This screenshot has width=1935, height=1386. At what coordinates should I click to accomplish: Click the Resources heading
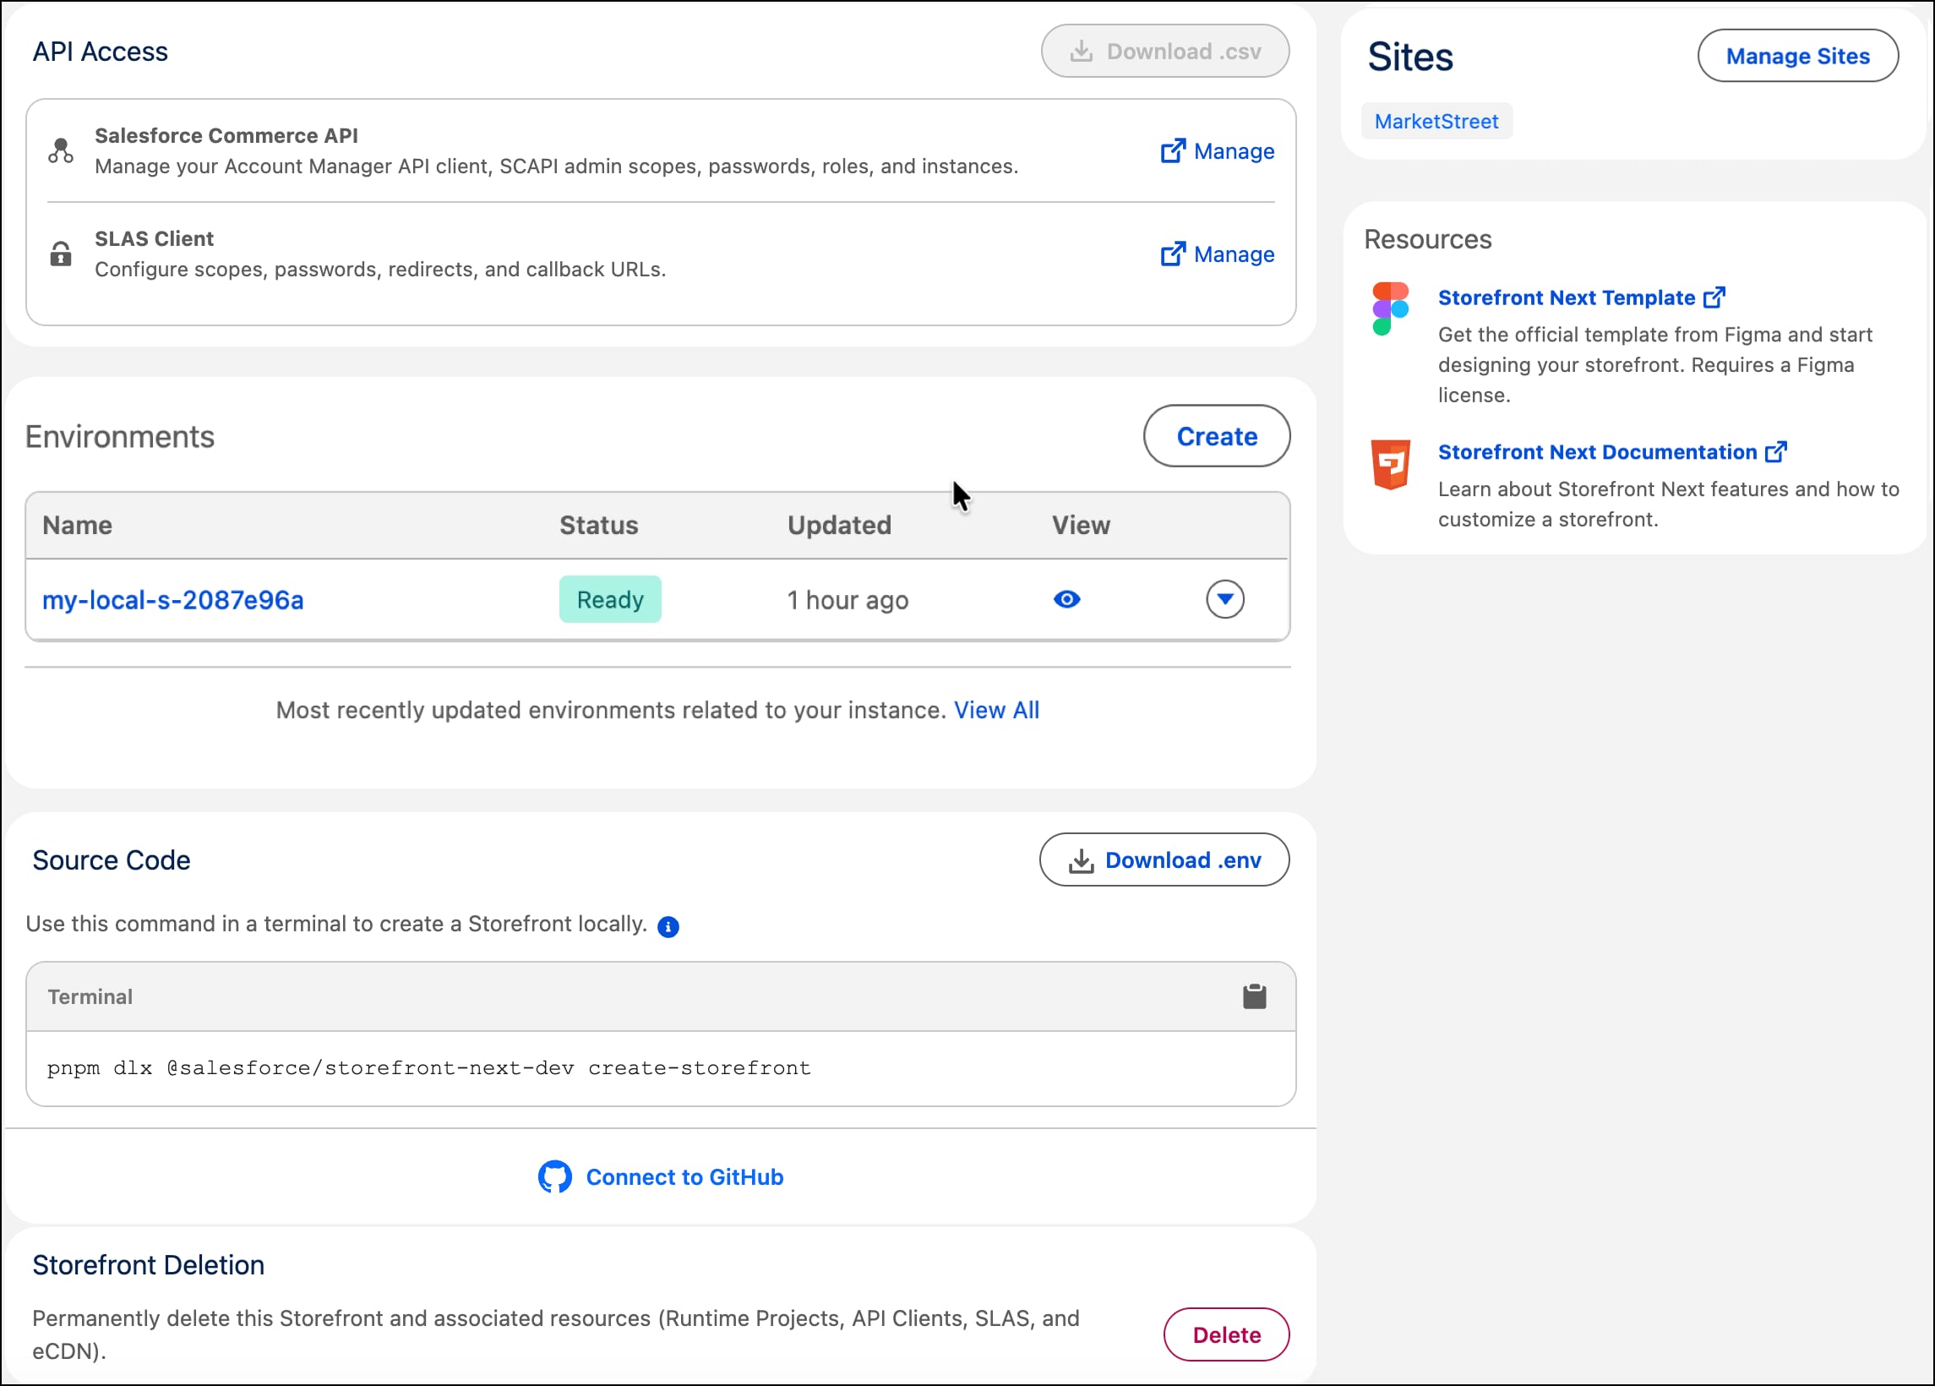(1427, 239)
